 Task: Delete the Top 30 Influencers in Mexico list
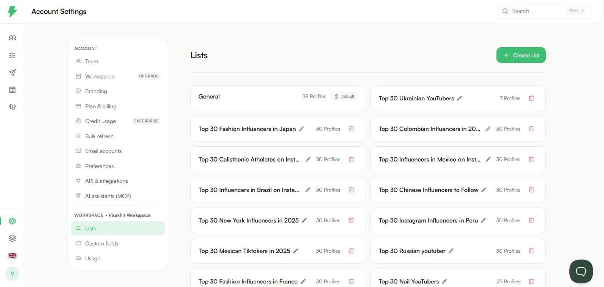pos(531,159)
